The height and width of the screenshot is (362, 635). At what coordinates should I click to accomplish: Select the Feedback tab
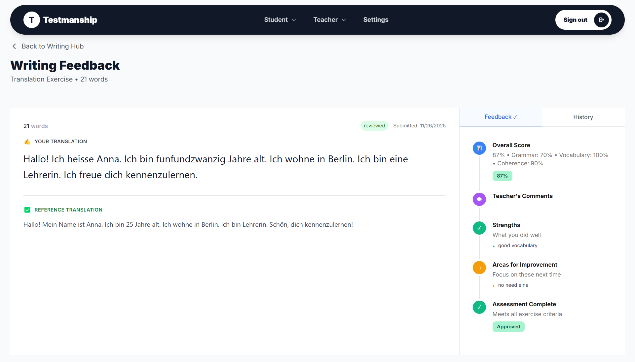(x=500, y=117)
